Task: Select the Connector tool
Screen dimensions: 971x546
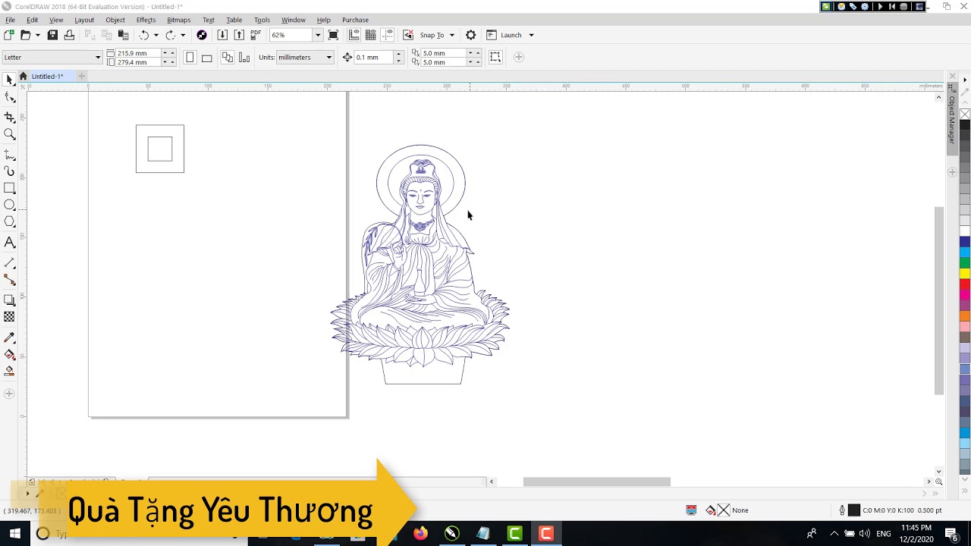Action: 9,280
